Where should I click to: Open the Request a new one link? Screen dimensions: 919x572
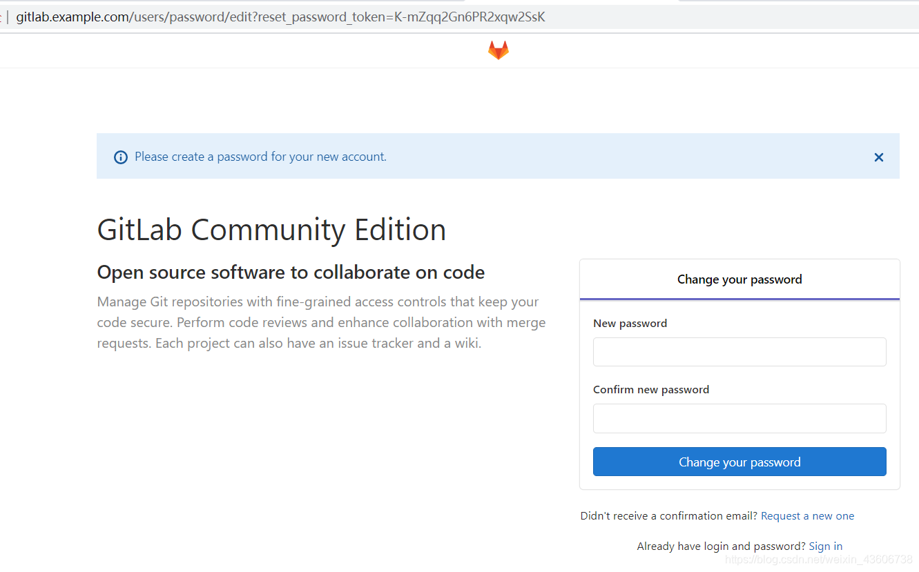pos(807,516)
